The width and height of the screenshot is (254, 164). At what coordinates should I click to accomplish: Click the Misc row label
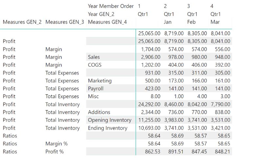pos(93,96)
